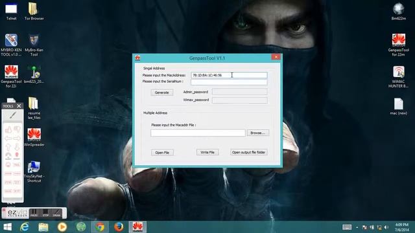
Task: Click the Write File button
Action: pyautogui.click(x=207, y=152)
